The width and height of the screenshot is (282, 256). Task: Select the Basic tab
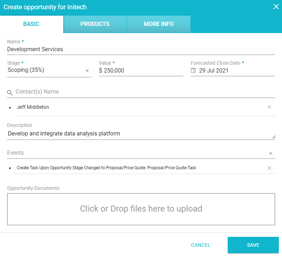point(31,24)
